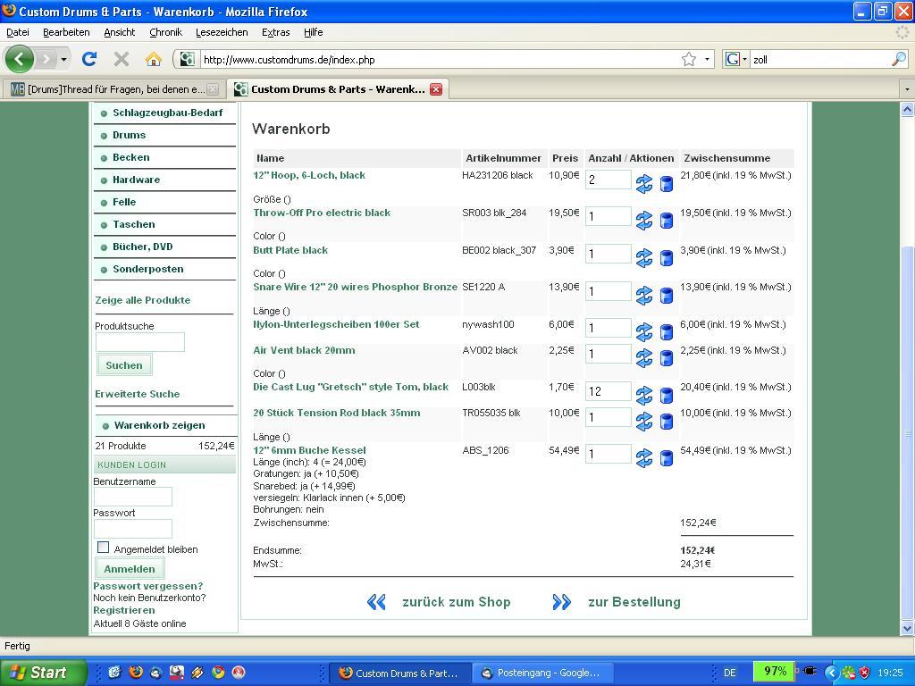The image size is (915, 686).
Task: Remove 20 Stück Tension Rod black 35mm
Action: point(667,422)
